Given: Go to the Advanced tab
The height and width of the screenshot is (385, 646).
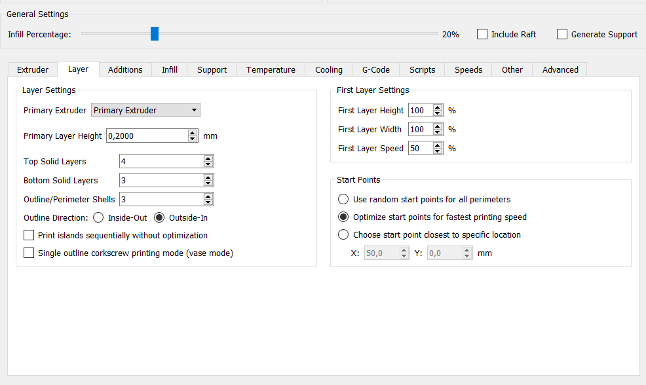Looking at the screenshot, I should pyautogui.click(x=560, y=69).
